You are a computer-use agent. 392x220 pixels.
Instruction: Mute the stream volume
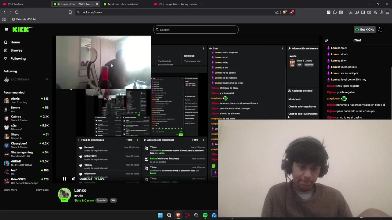(x=73, y=179)
